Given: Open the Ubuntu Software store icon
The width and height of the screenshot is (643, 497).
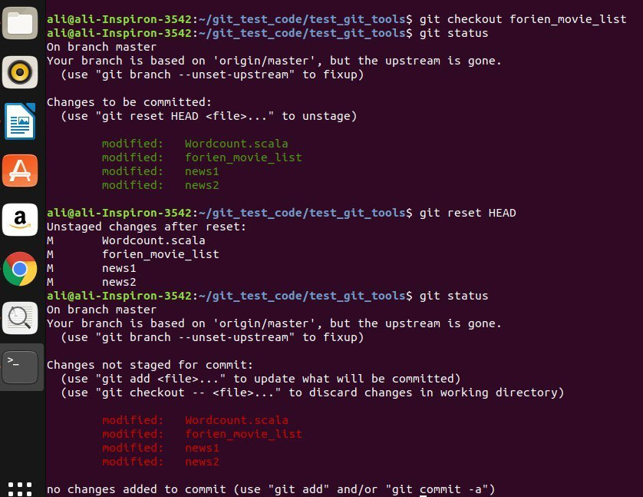Looking at the screenshot, I should coord(20,171).
